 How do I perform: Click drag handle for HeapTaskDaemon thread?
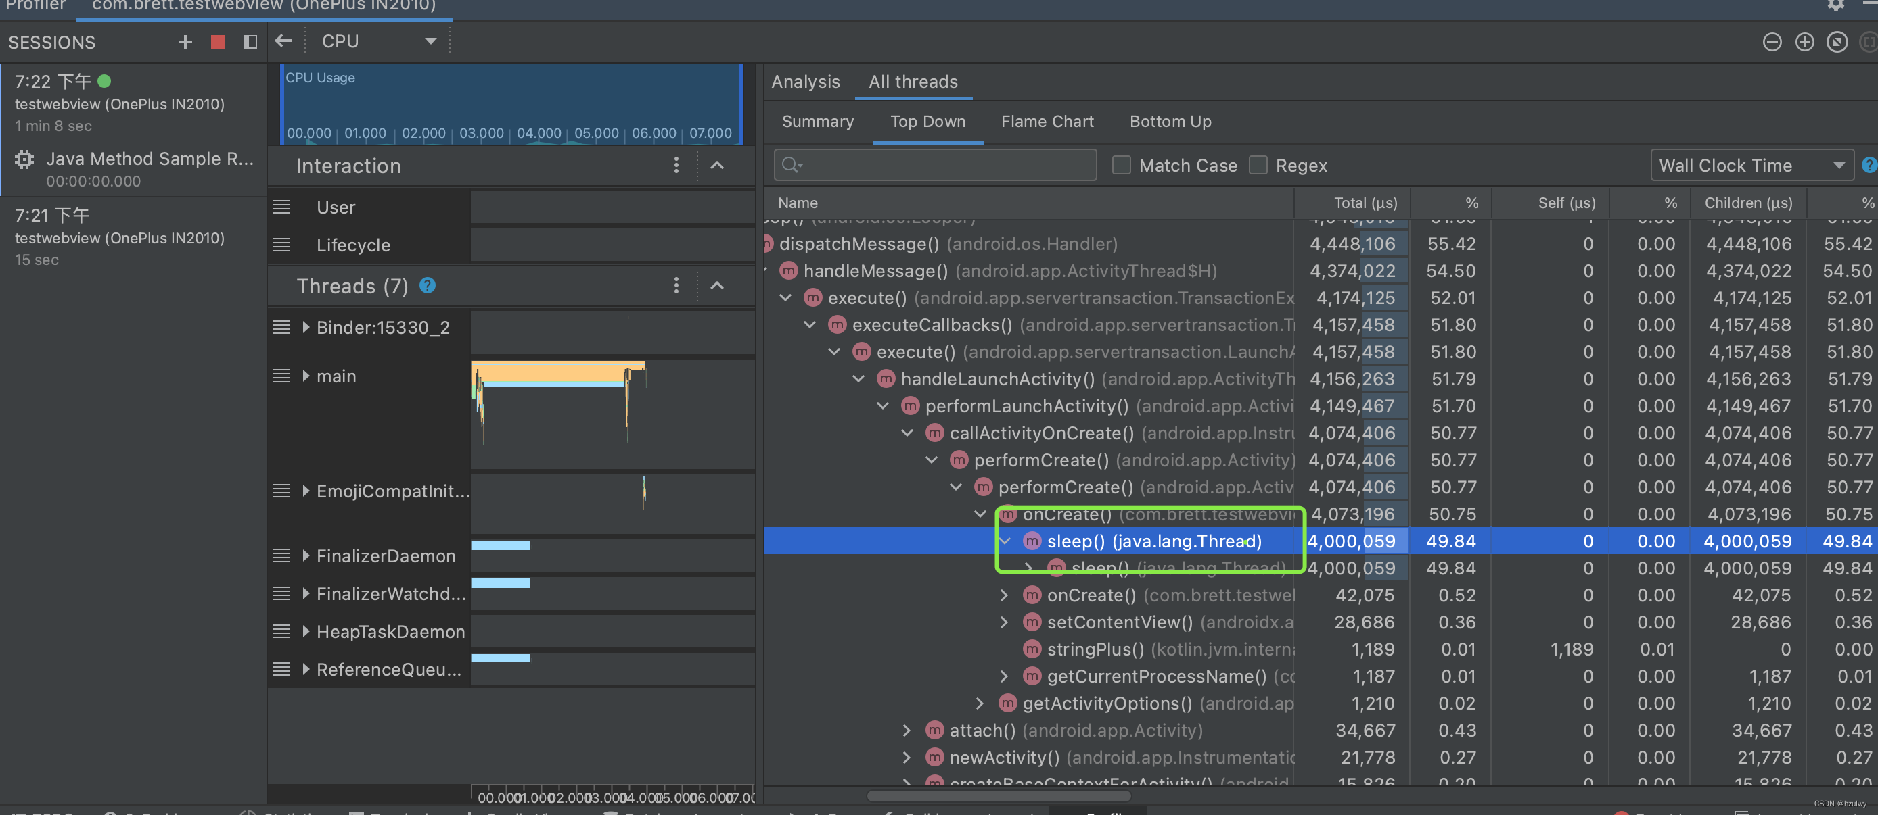(x=281, y=631)
